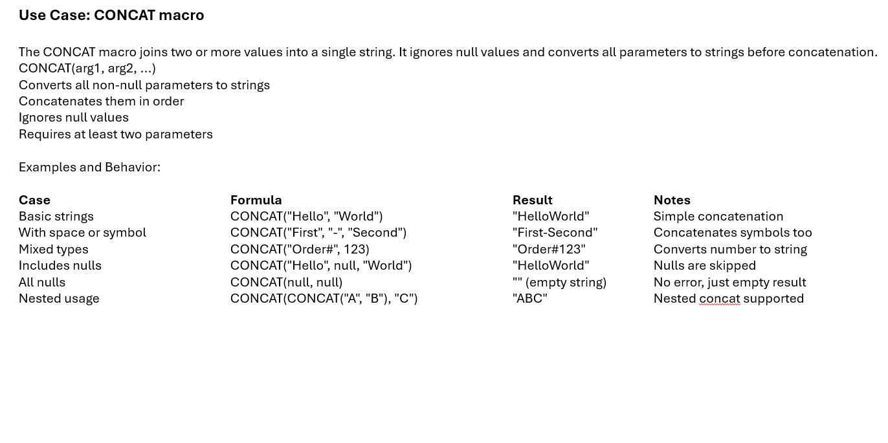Image resolution: width=888 pixels, height=443 pixels.
Task: Click the "Requires at least two parameters" line
Action: tap(116, 134)
